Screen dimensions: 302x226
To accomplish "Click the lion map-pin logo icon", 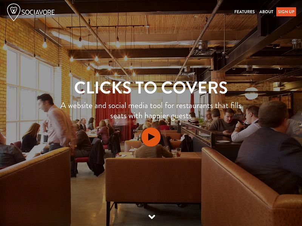I will click(x=14, y=12).
